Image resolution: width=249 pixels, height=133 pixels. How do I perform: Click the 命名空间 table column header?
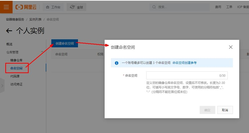pyautogui.click(x=61, y=54)
